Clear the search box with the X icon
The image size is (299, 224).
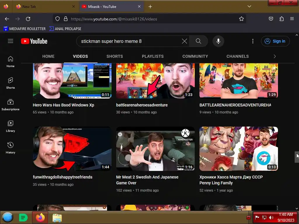pos(185,41)
